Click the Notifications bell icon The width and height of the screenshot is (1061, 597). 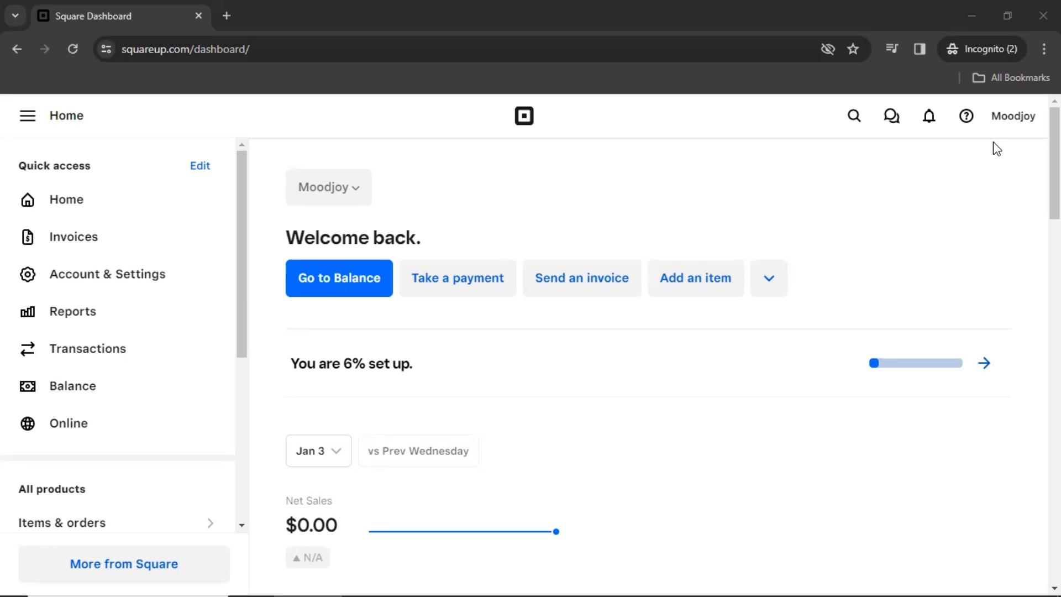coord(929,116)
